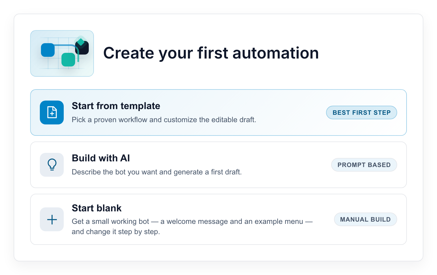Click the template document-plus icon
Screen dimensions: 437x275
coord(52,113)
